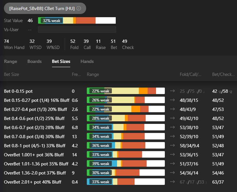The width and height of the screenshot is (237, 192).
Task: Click the empty Vs-User bar field
Action: tap(77, 30)
